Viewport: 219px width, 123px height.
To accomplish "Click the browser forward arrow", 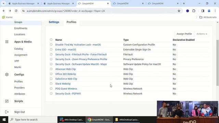I will [10, 11].
